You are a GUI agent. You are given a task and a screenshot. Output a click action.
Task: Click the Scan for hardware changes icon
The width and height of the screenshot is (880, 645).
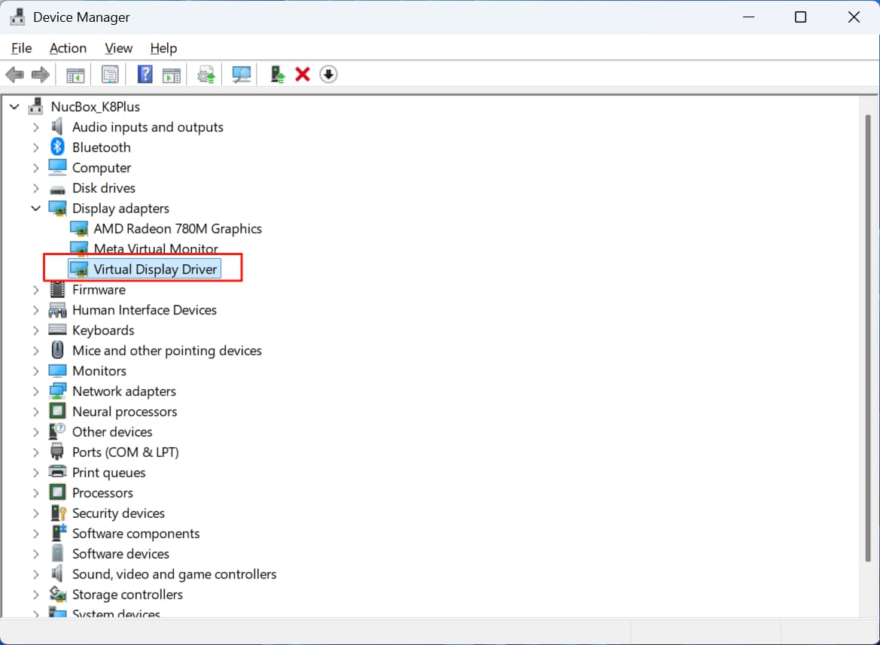(x=242, y=75)
